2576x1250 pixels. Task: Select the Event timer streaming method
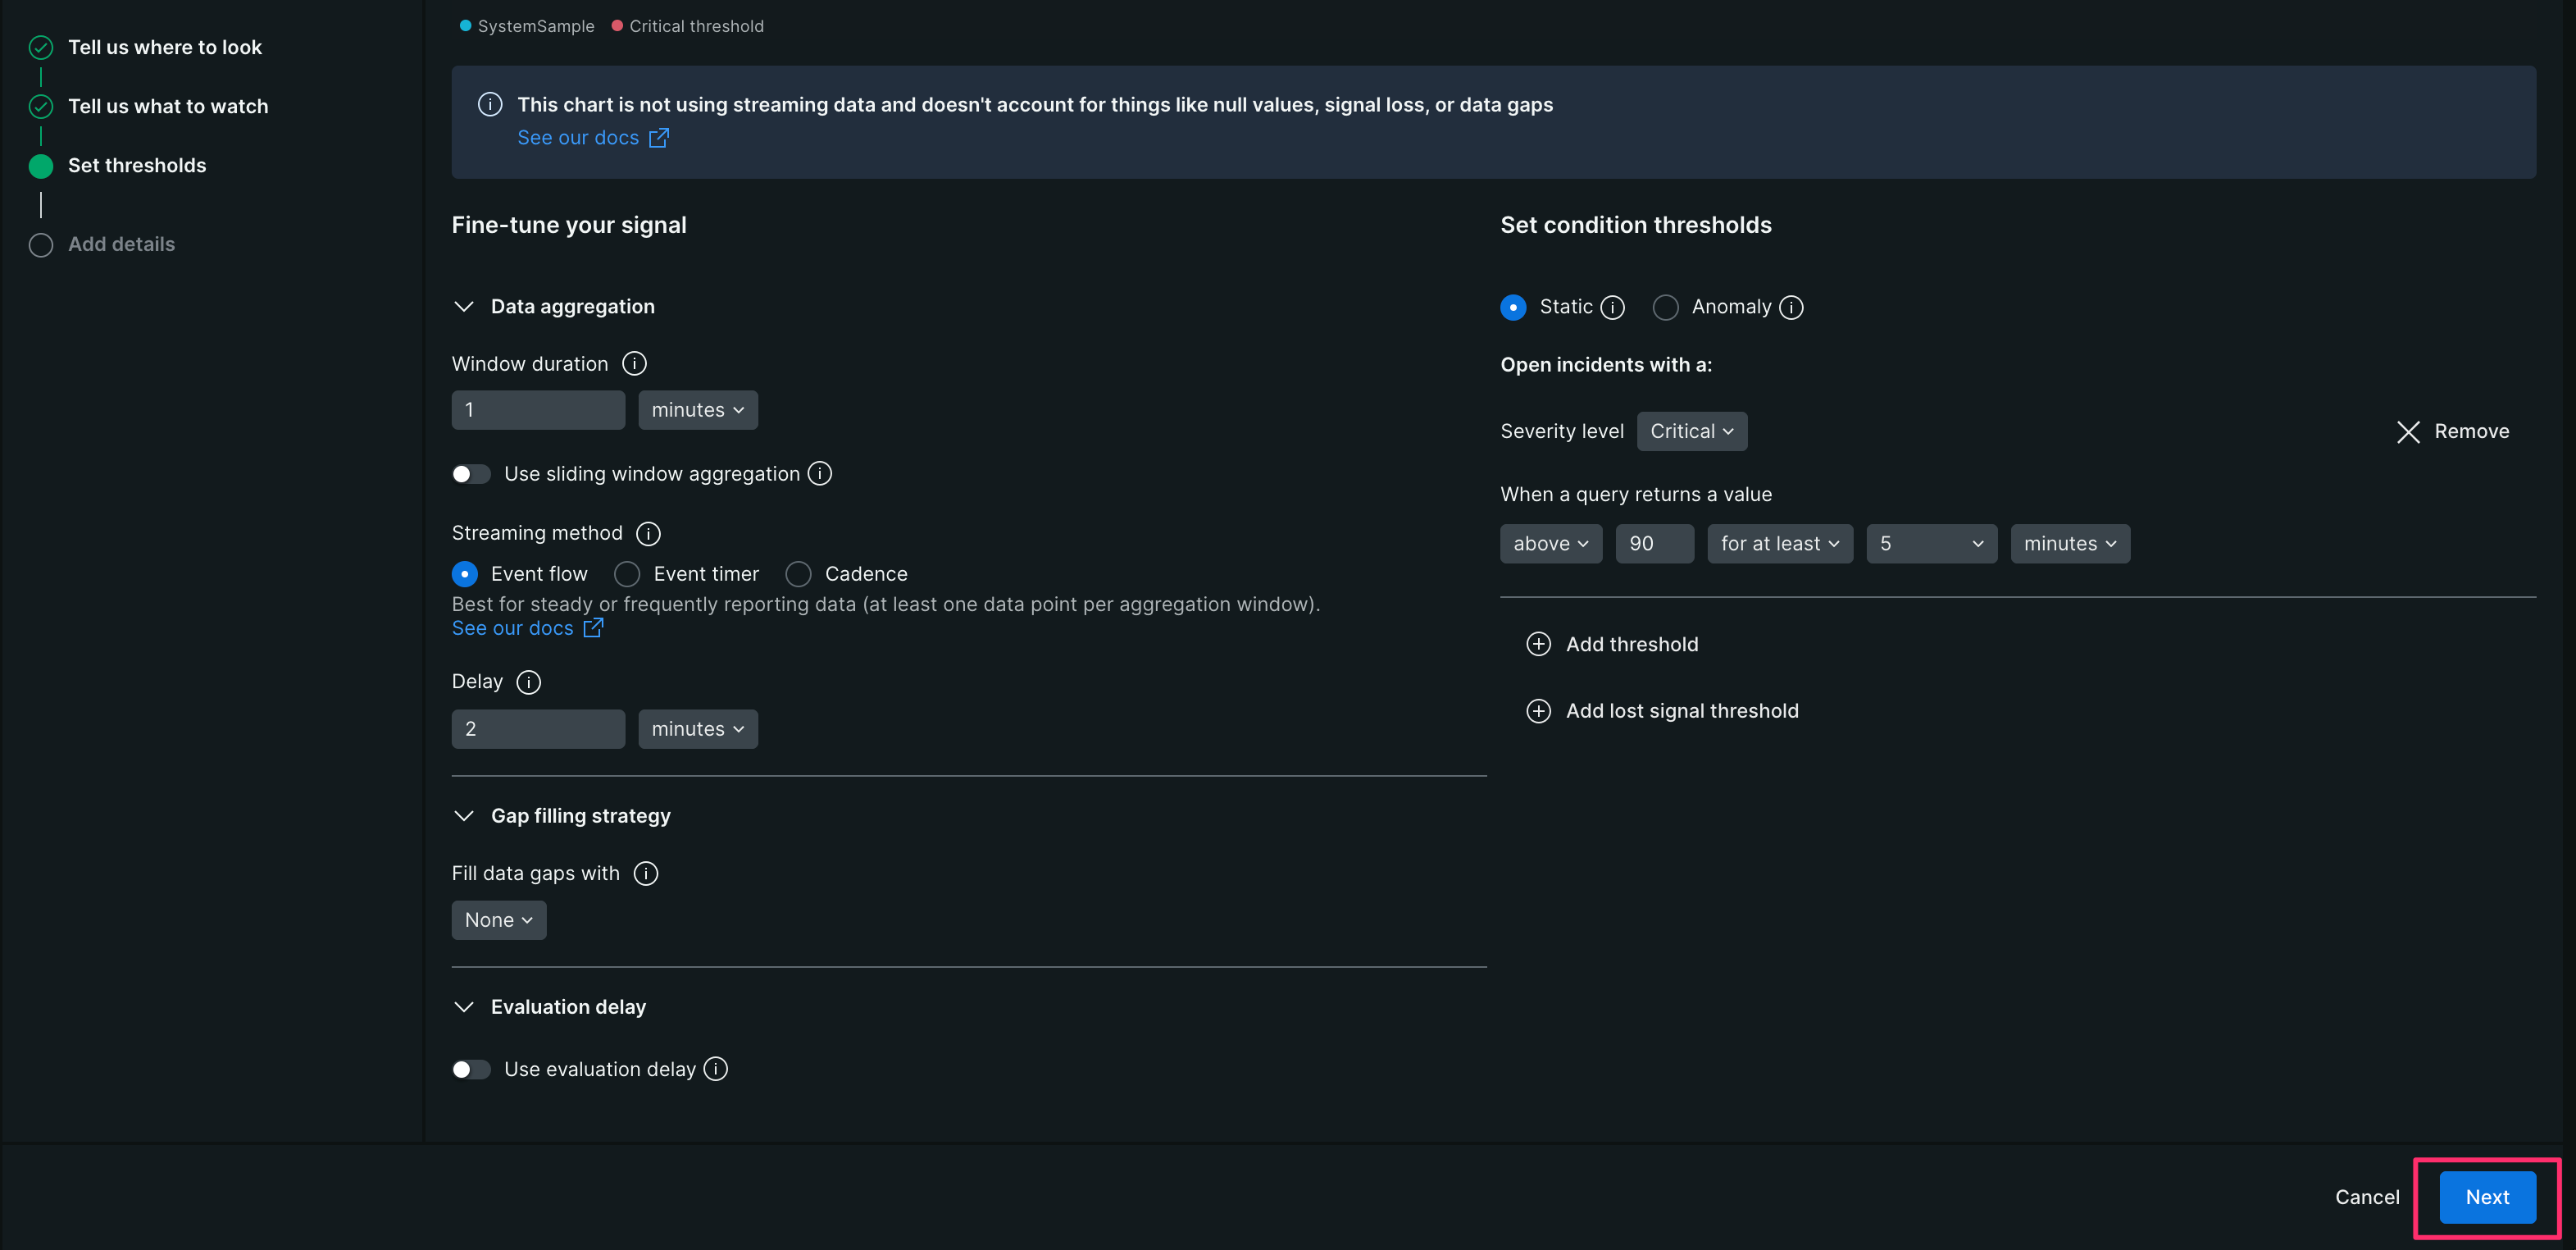(x=627, y=573)
